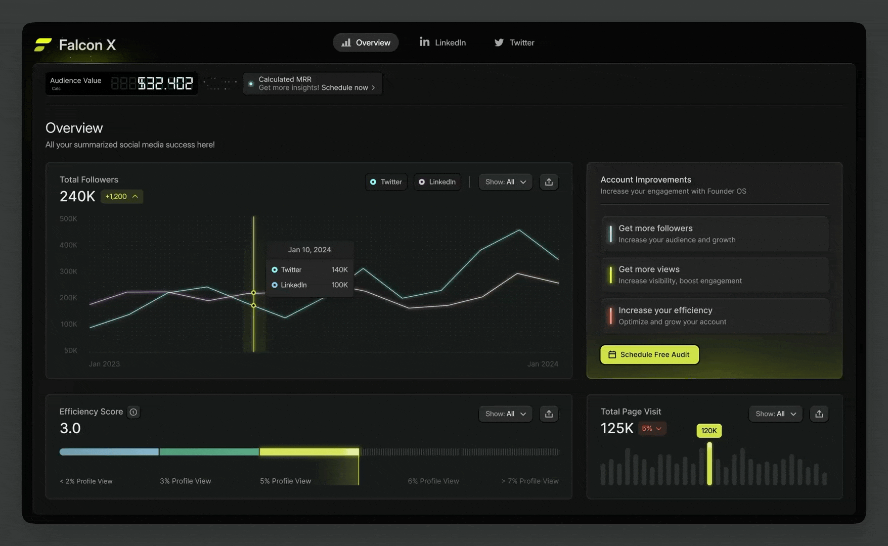Click the up arrow in +1,200 badge
This screenshot has width=888, height=546.
click(135, 197)
